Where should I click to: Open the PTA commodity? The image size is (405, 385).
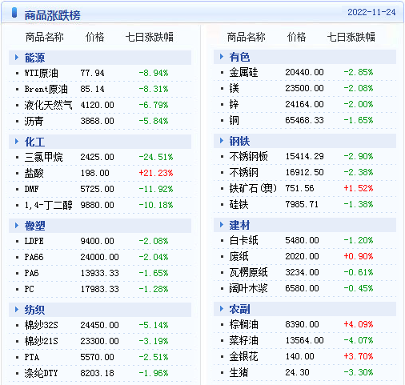coord(31,357)
